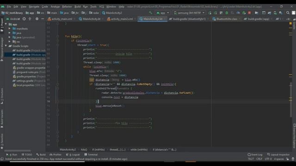Open the Terminal tool window
This screenshot has width=296, height=166.
91,154
